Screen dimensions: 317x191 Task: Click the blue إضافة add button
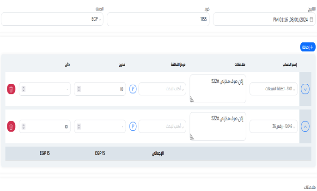coord(307,47)
